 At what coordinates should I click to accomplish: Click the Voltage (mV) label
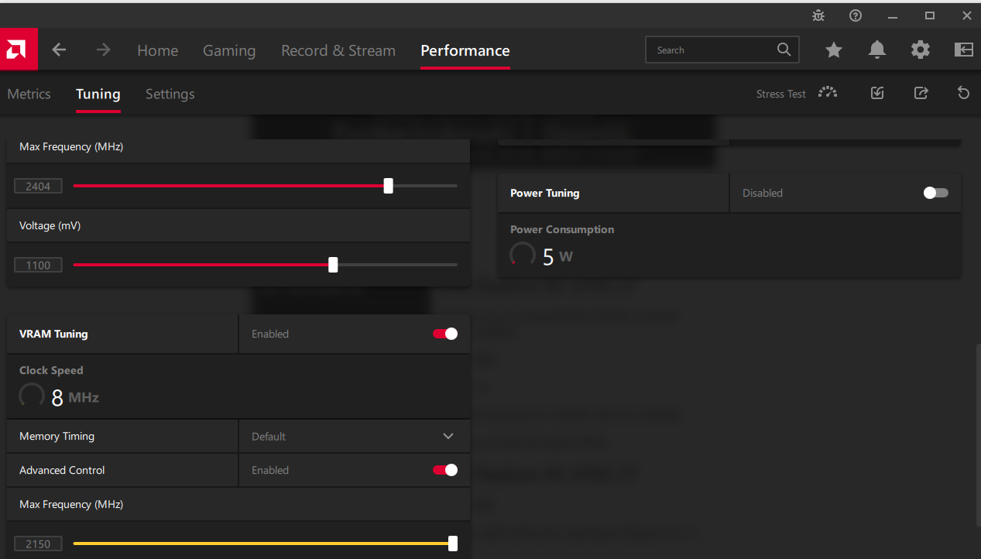(50, 225)
